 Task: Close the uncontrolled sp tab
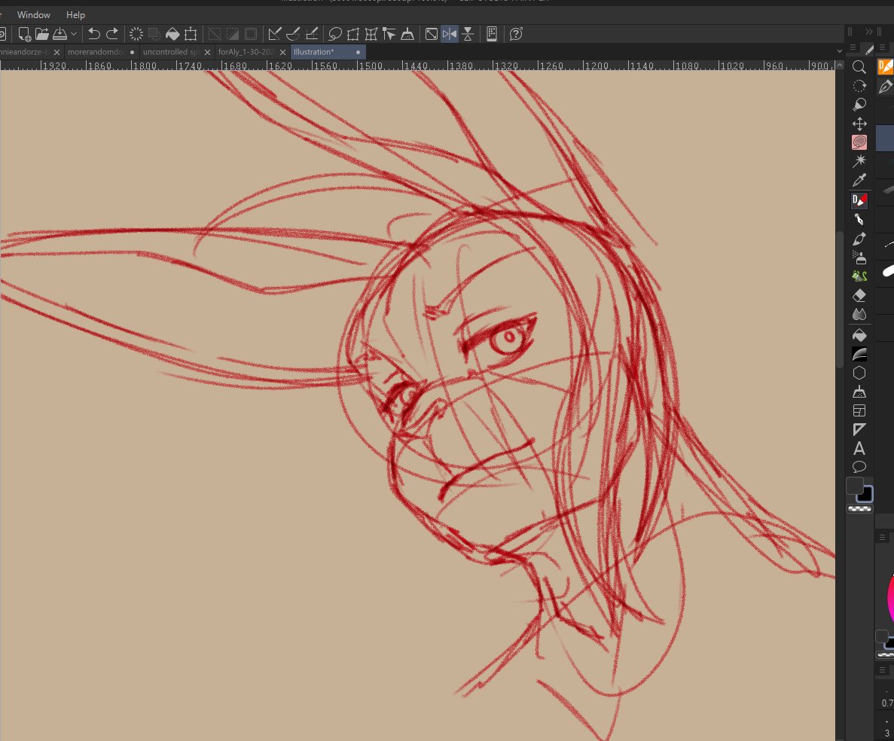click(x=207, y=53)
